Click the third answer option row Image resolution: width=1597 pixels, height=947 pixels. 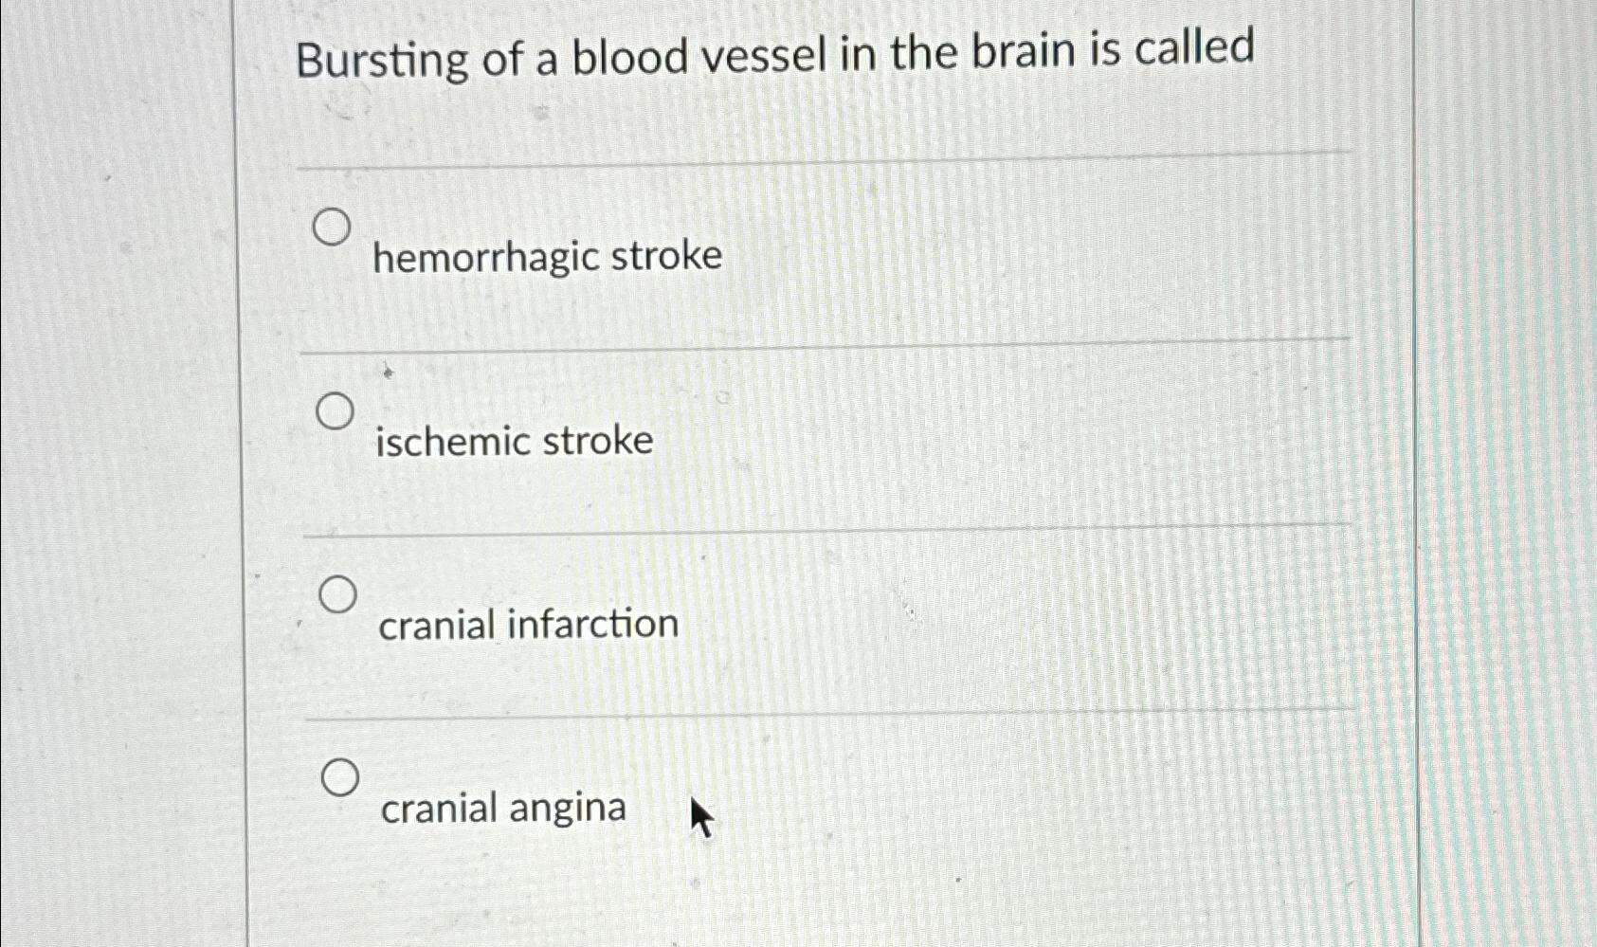coord(527,614)
